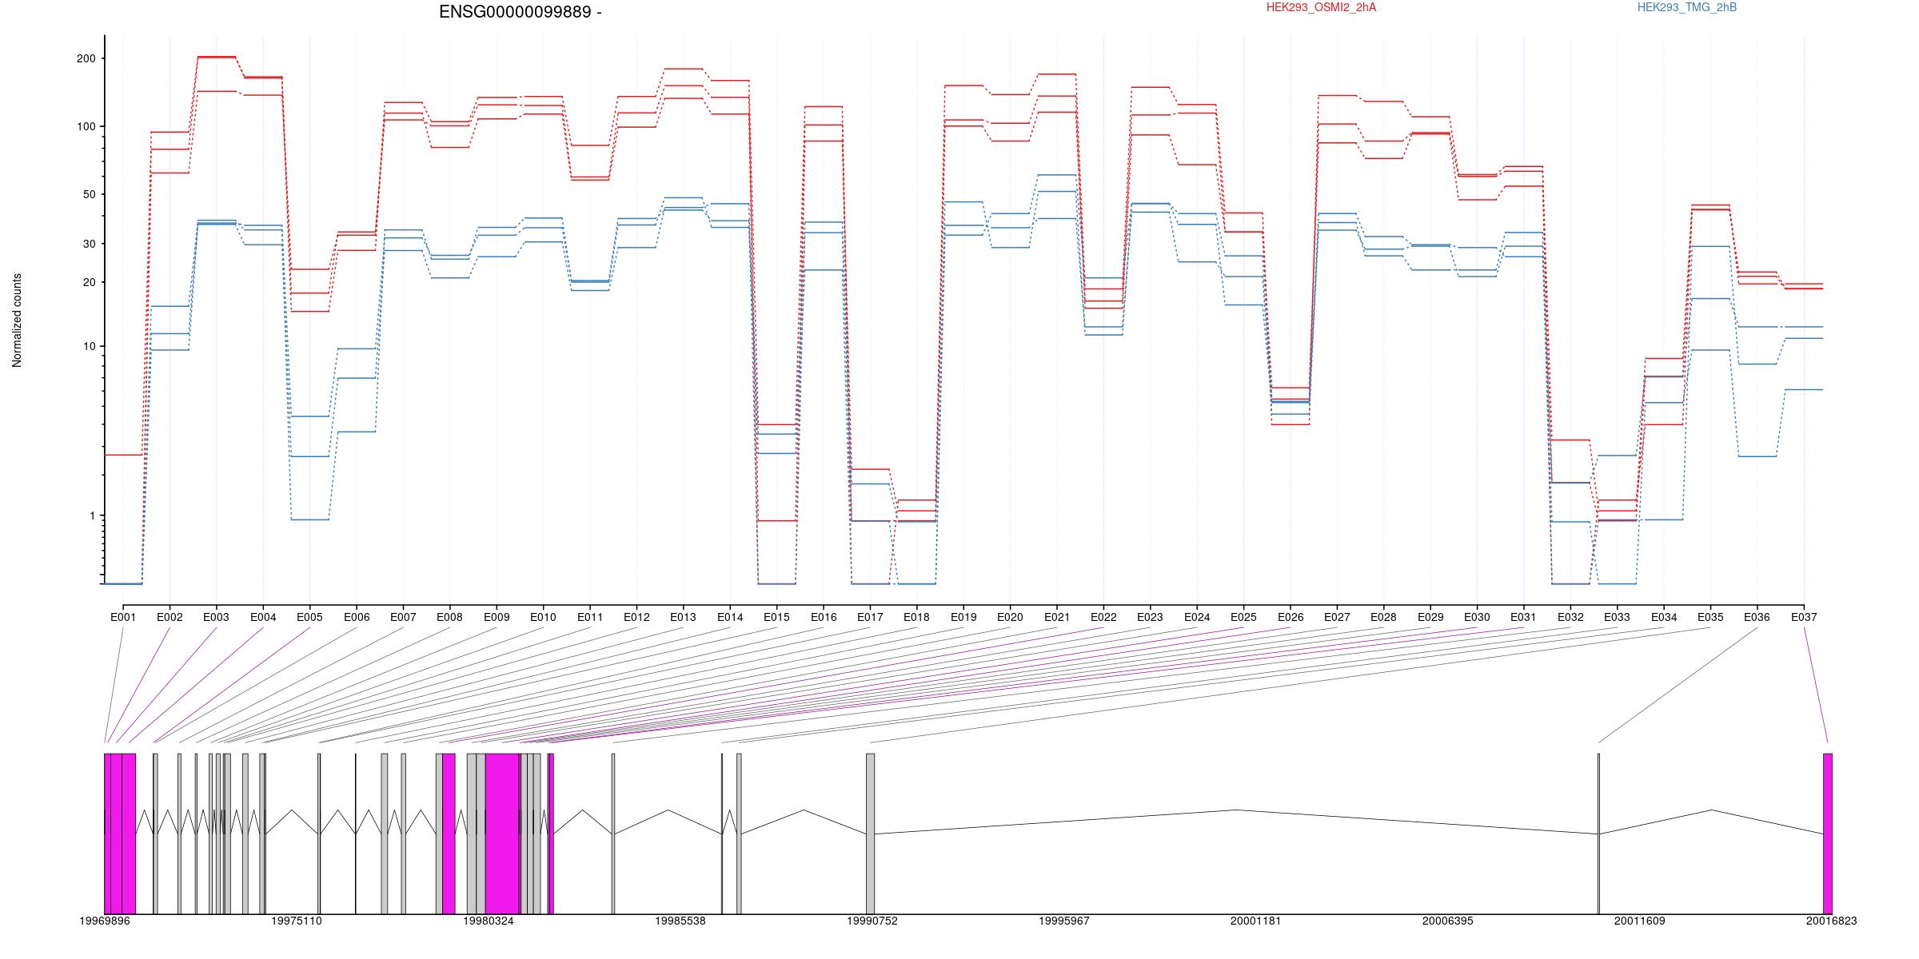Viewport: 1919px width, 959px height.
Task: Click exon label E005
Action: (309, 617)
